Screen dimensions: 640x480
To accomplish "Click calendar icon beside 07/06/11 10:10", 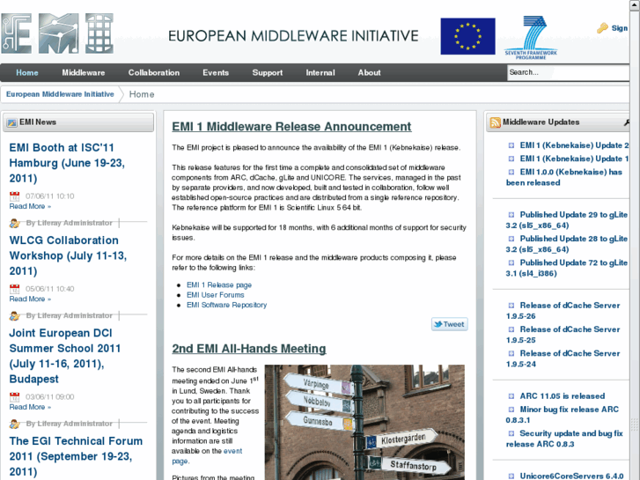I will tap(15, 196).
